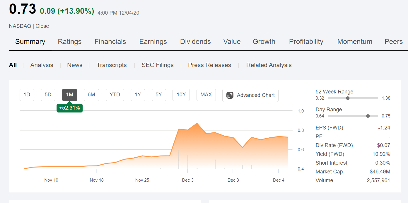This screenshot has height=203, width=408.
Task: Select the 6M chart range
Action: point(91,95)
